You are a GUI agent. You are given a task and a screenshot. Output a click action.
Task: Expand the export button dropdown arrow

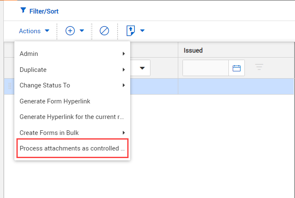point(142,31)
